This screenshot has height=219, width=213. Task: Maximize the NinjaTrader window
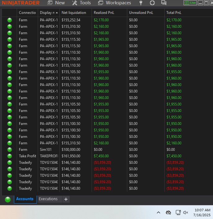[206, 3]
